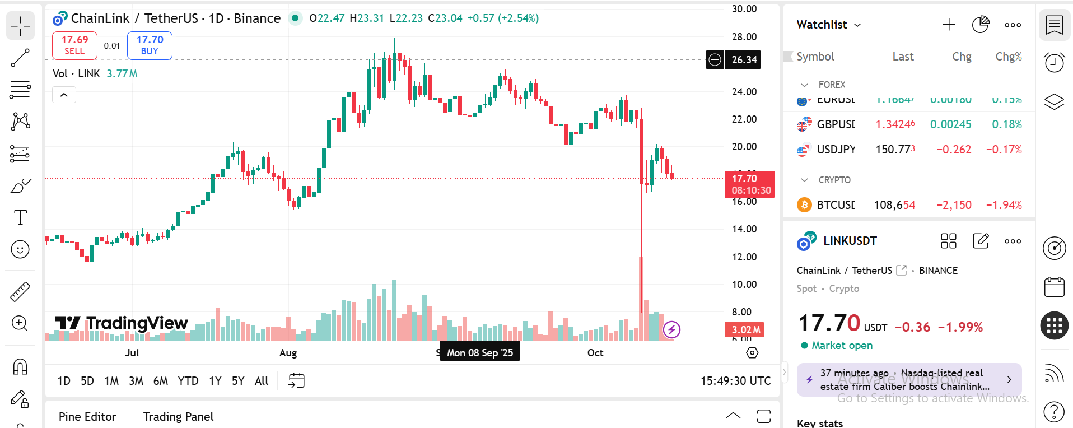The width and height of the screenshot is (1073, 428).
Task: Toggle magnet mode for drawings
Action: pos(20,367)
